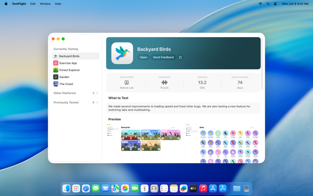
Task: Open the app with the Open button
Action: pos(143,57)
